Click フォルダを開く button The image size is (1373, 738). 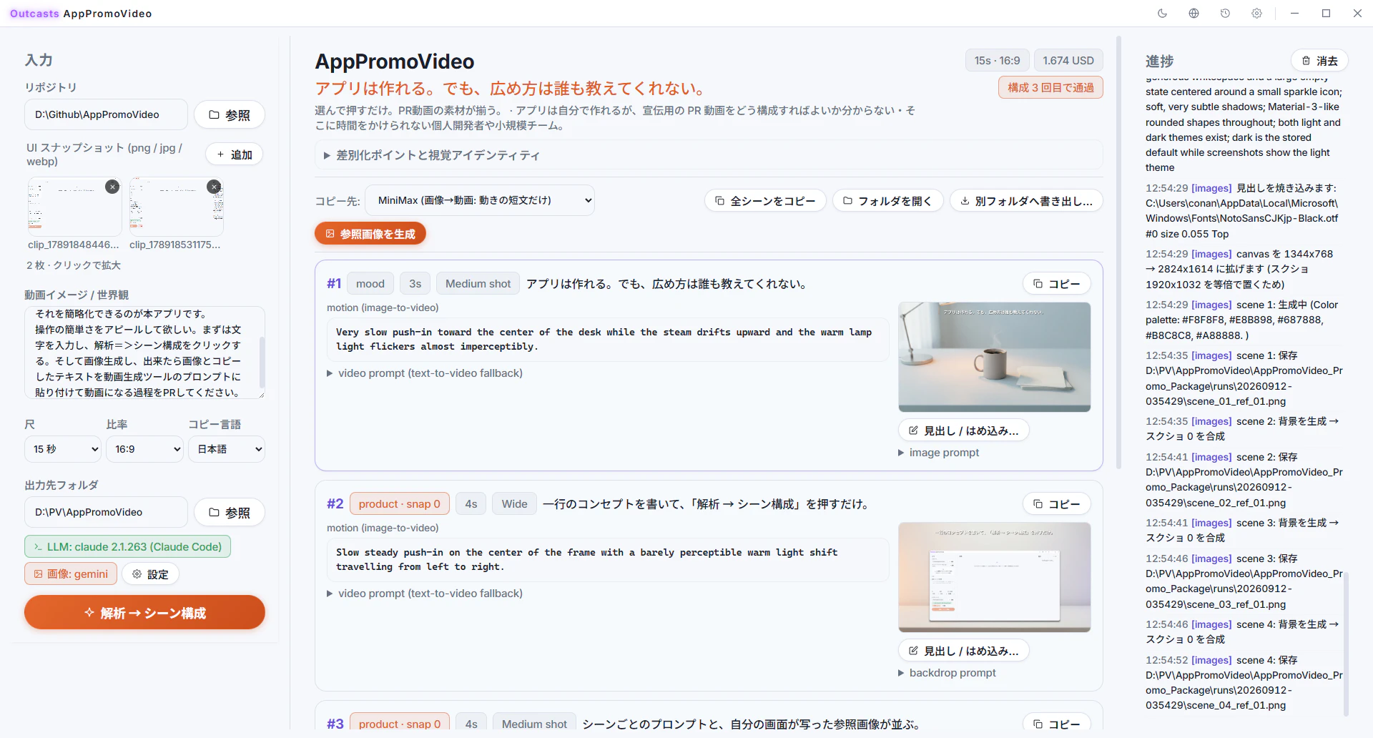[x=887, y=201]
